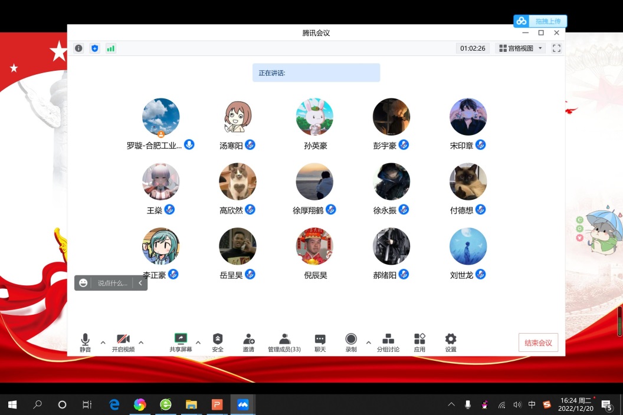Open Manage Members (管理成员) panel
Viewport: 623px width, 415px height.
tap(284, 342)
